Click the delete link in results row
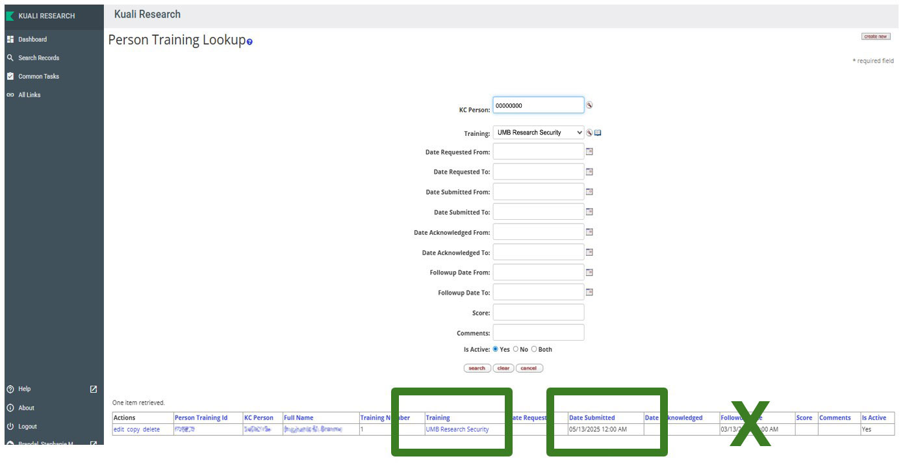Viewport: 905px width, 463px height. point(151,429)
